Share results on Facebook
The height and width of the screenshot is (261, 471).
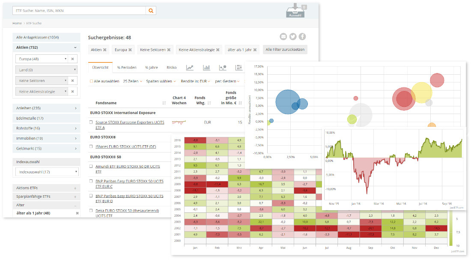coord(302,37)
